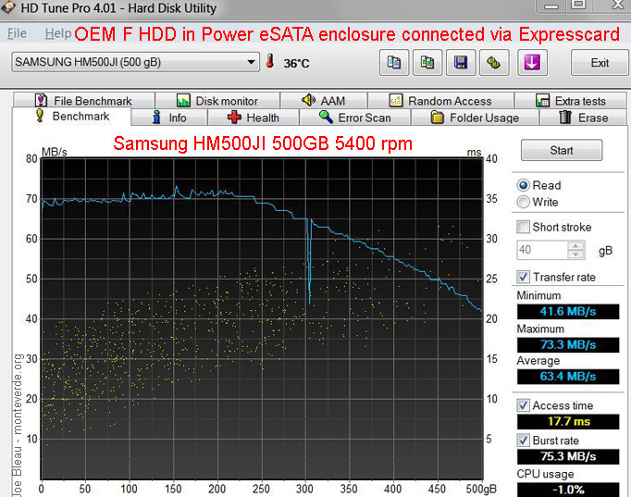Toggle the Transfer rate checkbox
The width and height of the screenshot is (631, 497).
pos(523,277)
